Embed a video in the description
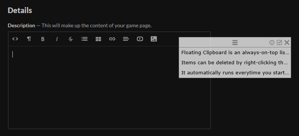 (140, 39)
